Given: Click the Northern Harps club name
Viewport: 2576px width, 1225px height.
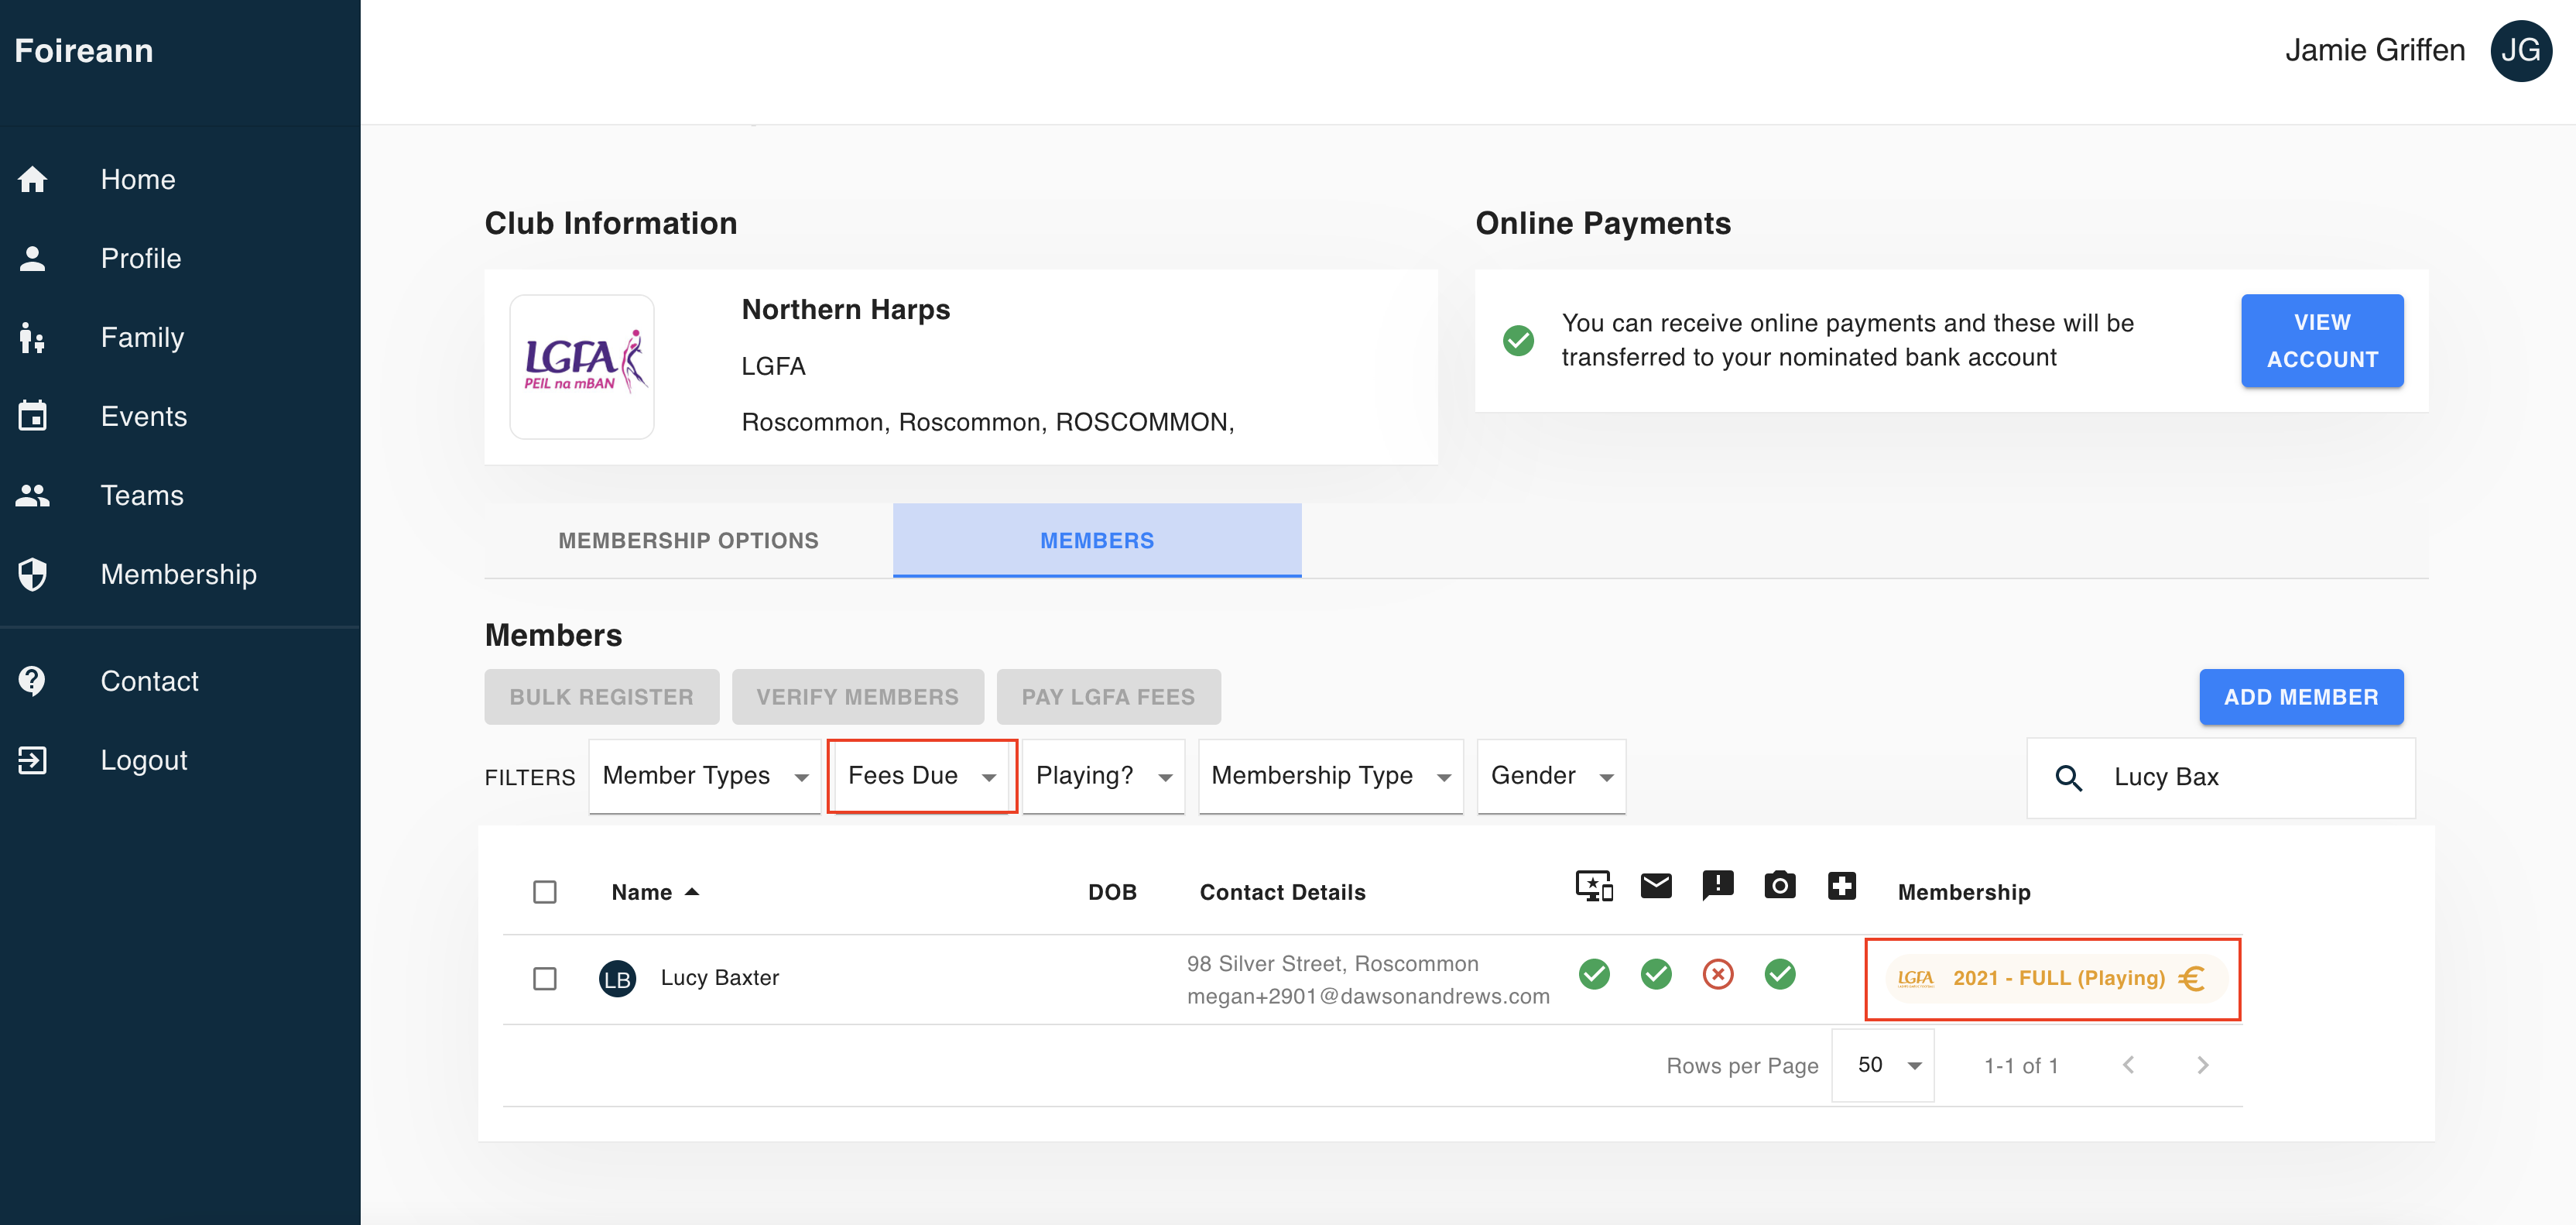Looking at the screenshot, I should 846,309.
